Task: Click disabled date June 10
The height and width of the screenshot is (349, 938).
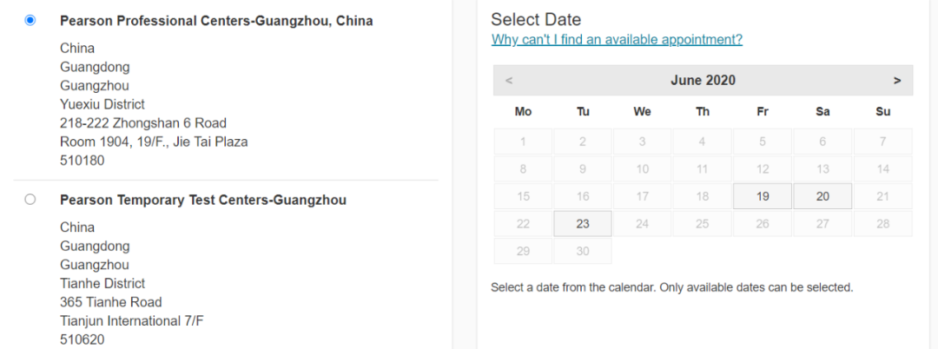Action: pos(643,169)
